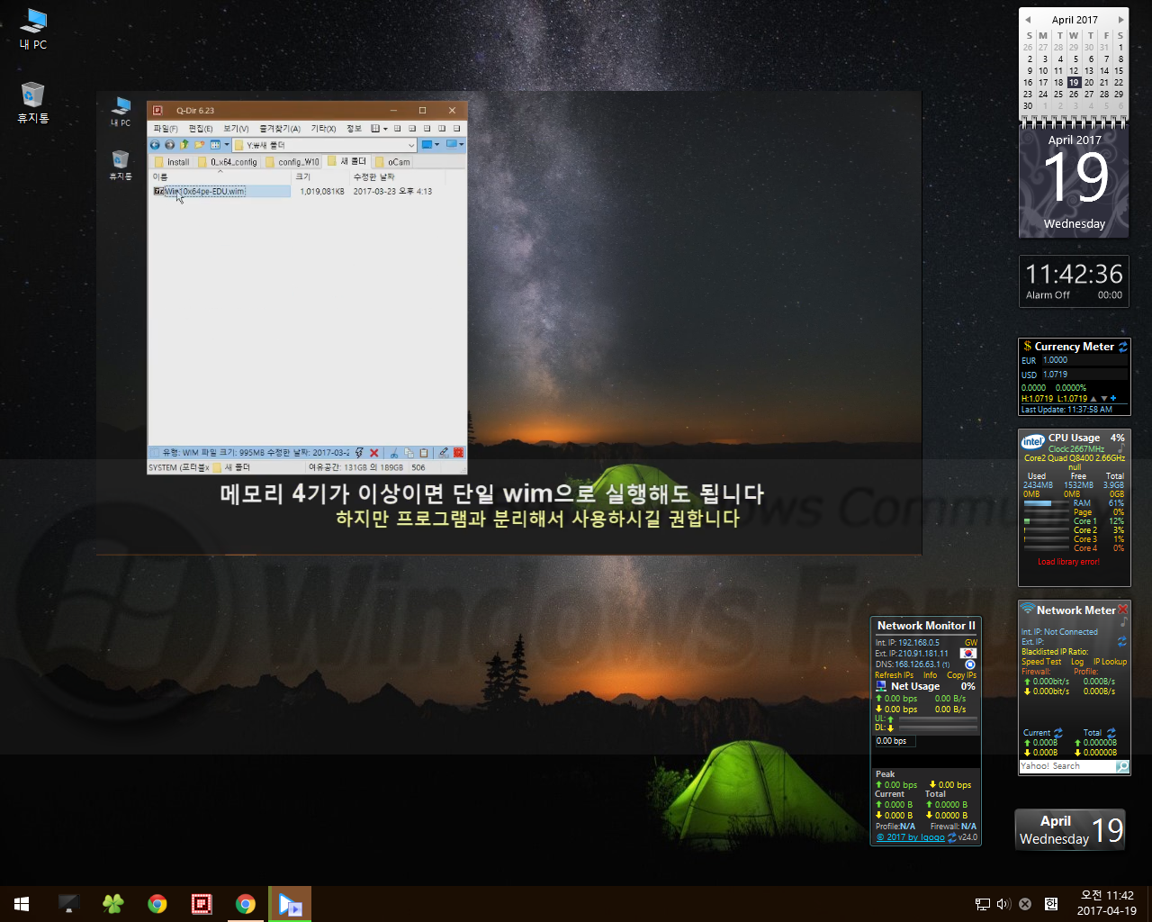Switch to the 0_x64_config tab
The height and width of the screenshot is (922, 1152).
click(x=229, y=162)
